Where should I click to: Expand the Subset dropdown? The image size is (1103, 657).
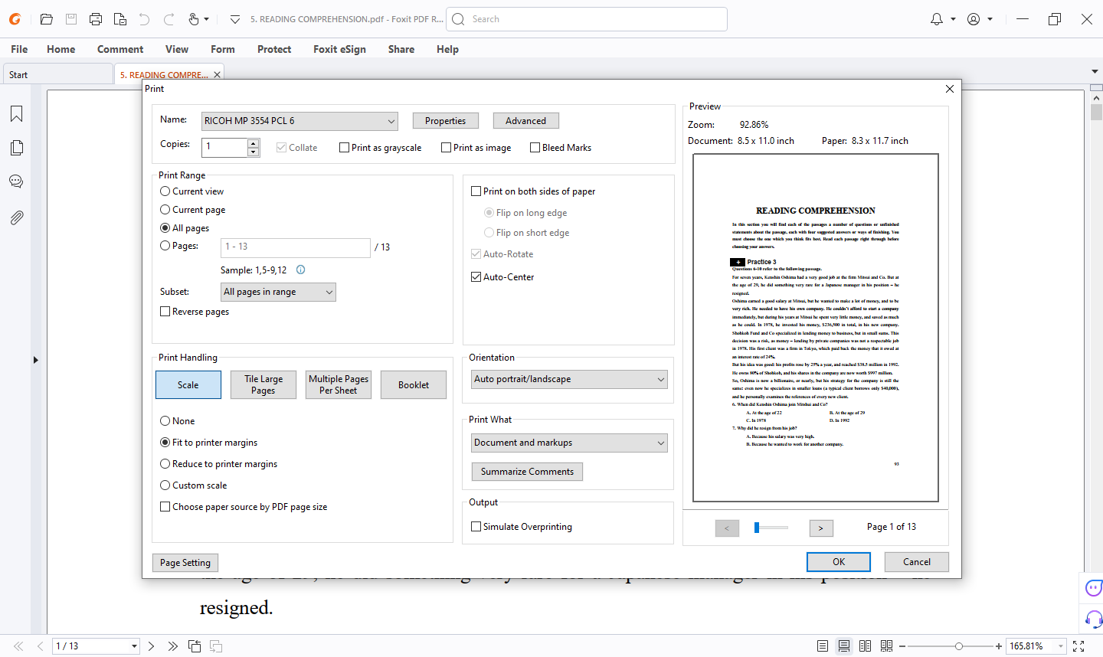(x=278, y=292)
